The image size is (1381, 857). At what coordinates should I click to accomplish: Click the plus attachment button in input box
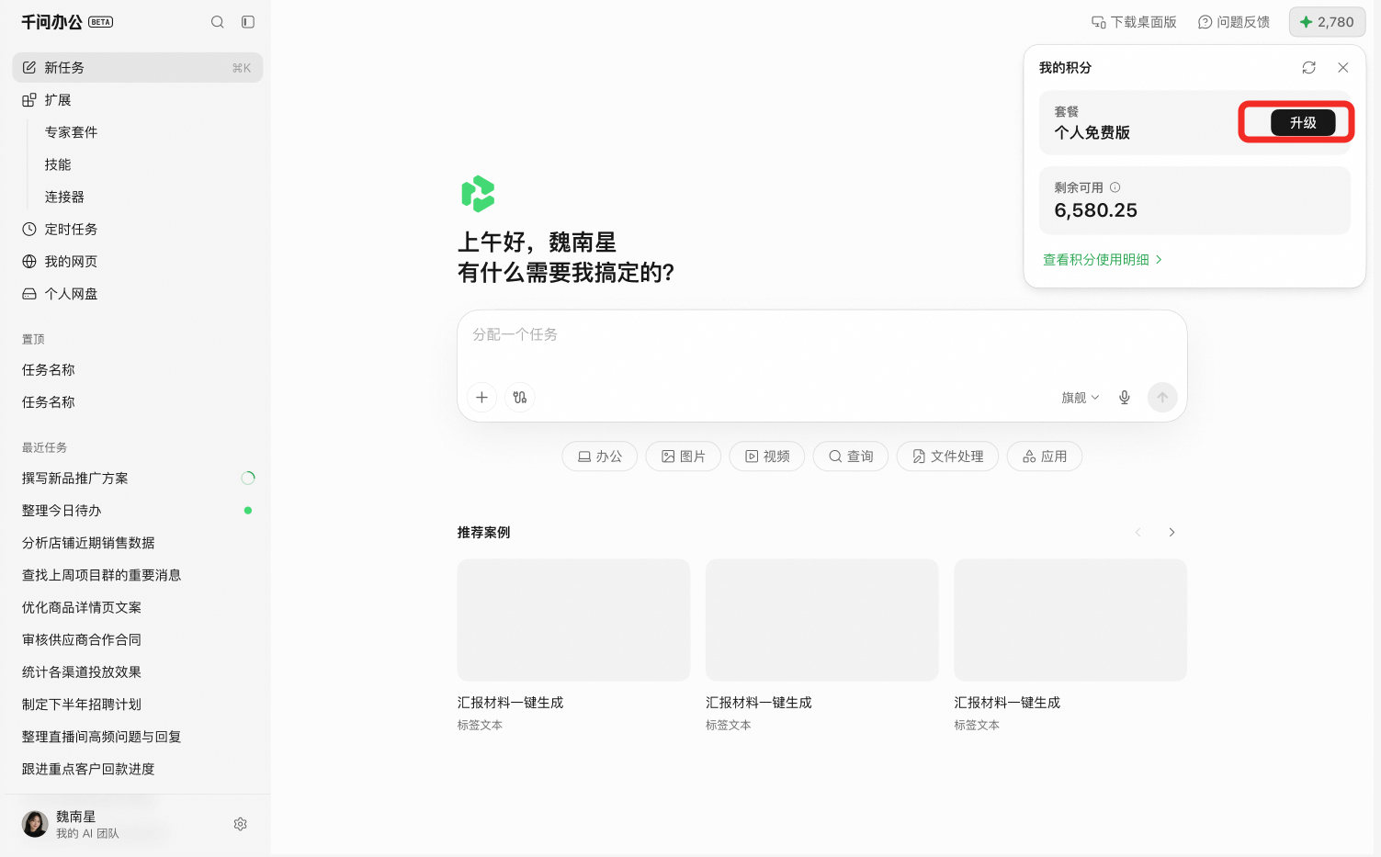[481, 397]
